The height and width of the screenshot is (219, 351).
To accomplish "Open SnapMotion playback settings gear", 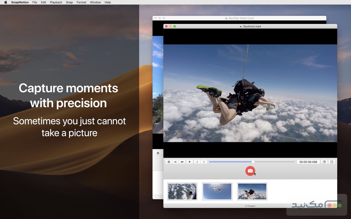I will pos(169,162).
